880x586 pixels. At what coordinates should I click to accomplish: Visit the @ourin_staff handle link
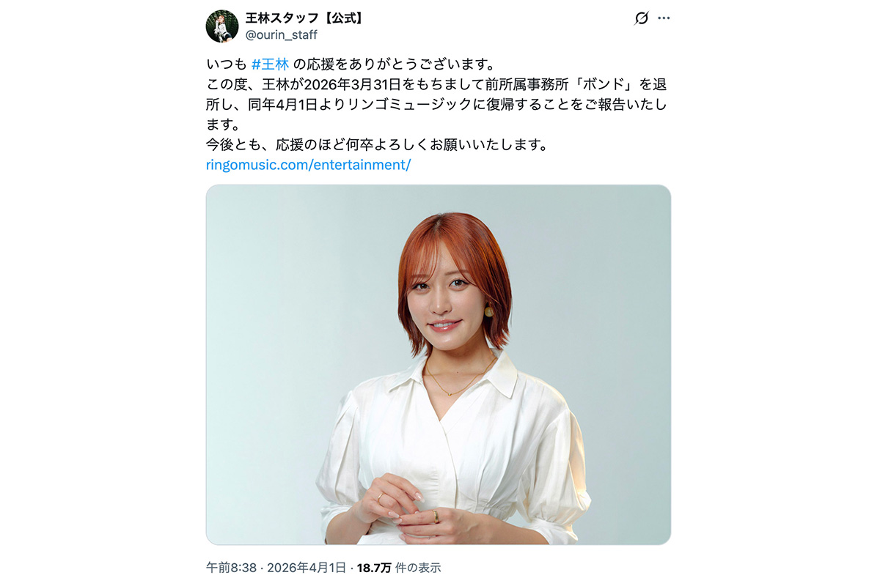click(x=282, y=35)
